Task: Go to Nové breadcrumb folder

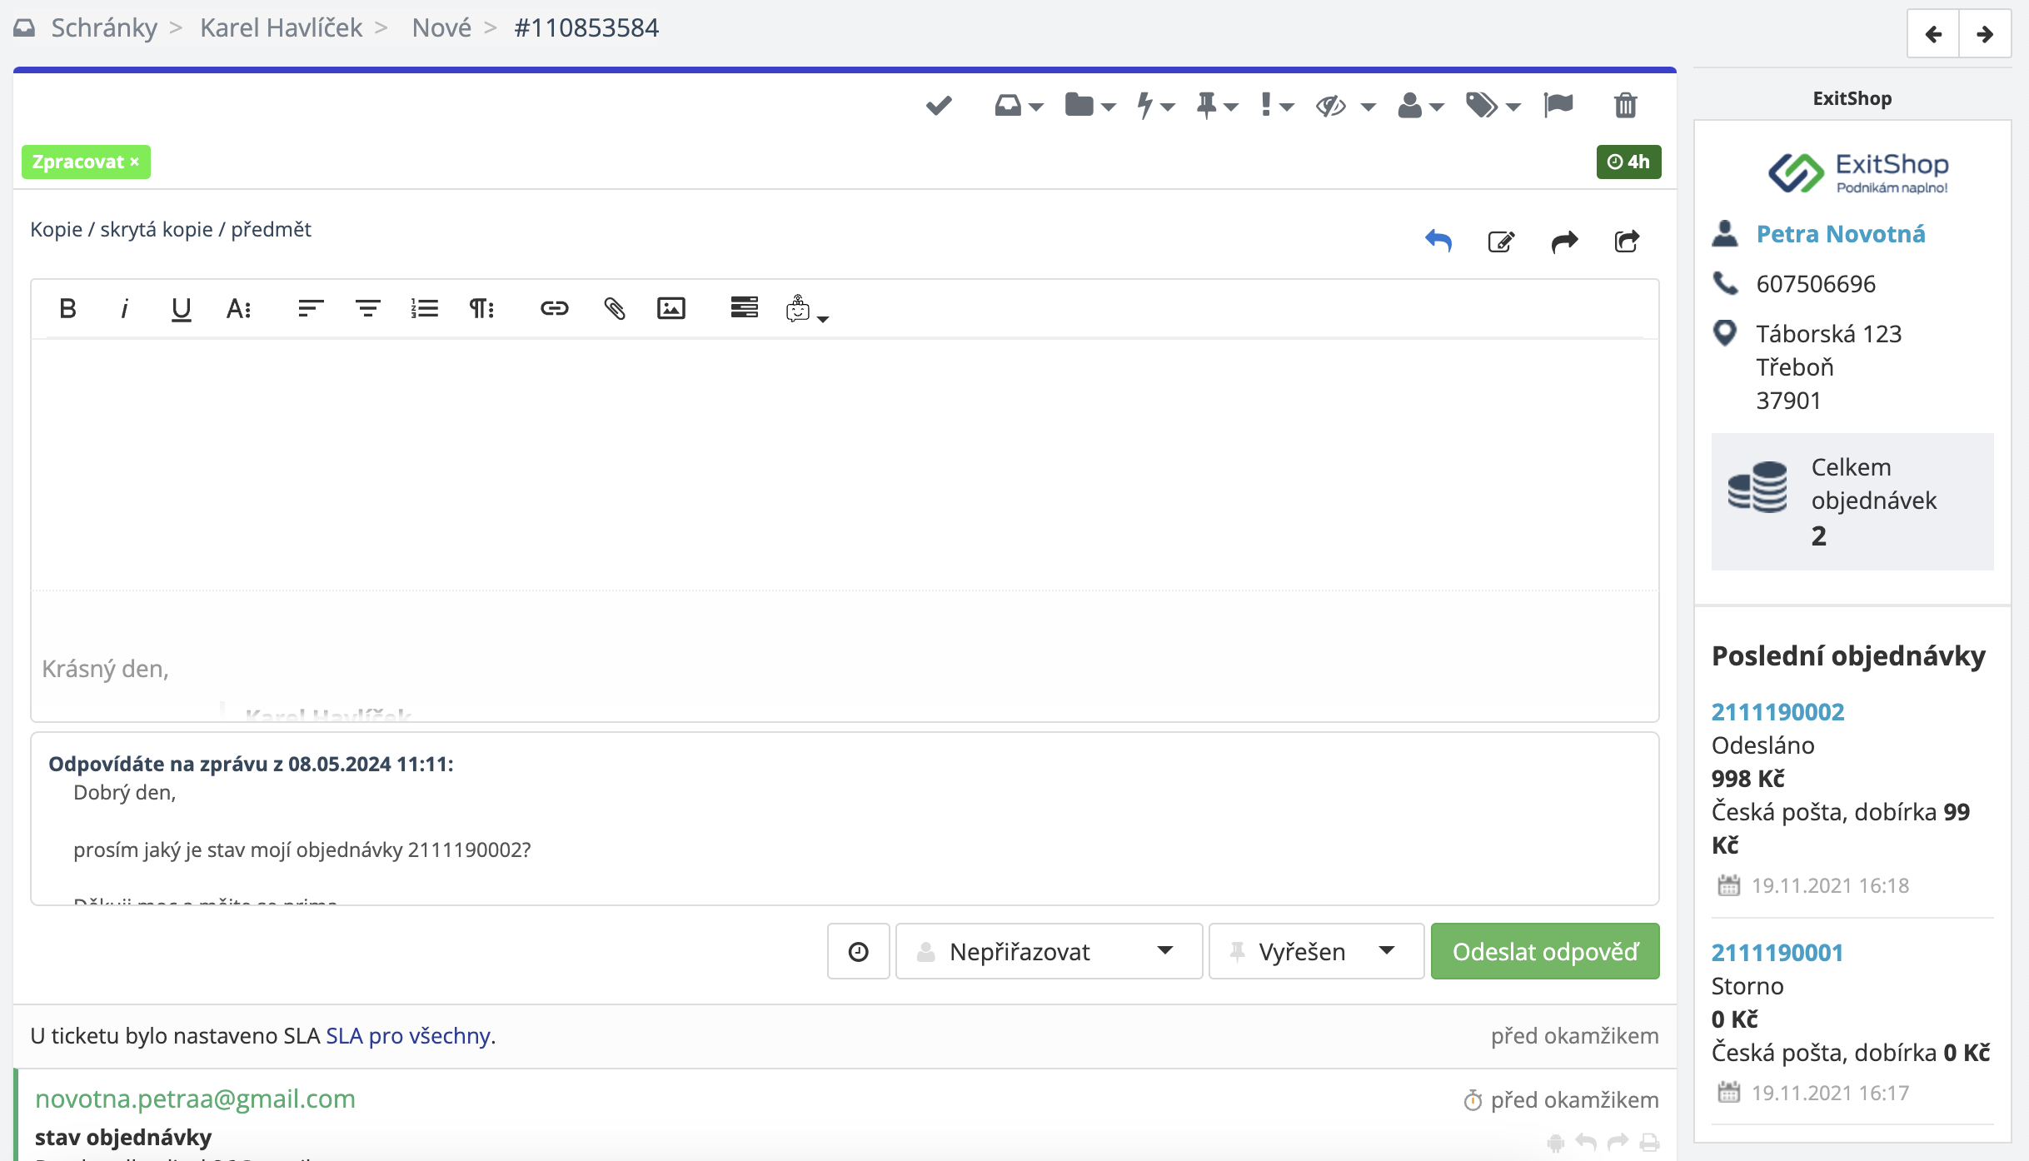Action: click(x=441, y=27)
